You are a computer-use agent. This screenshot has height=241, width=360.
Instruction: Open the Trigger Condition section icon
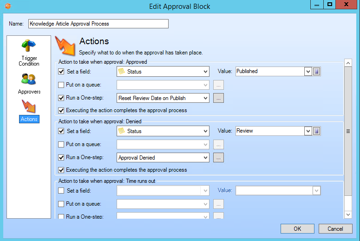point(29,47)
